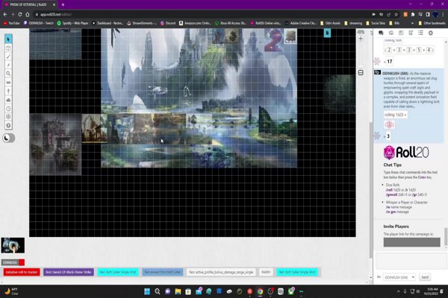Pick the Ruler measure tool

8,83
